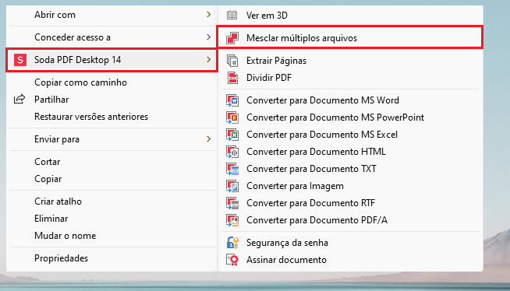Click the image conversion icon
Screen dimensions: 510x291
pyautogui.click(x=232, y=186)
